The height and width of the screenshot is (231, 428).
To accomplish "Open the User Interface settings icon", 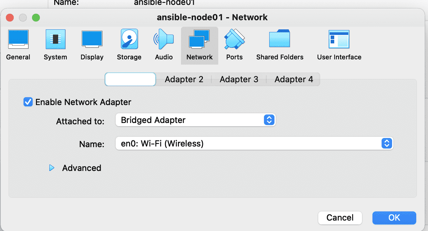I will pyautogui.click(x=339, y=39).
